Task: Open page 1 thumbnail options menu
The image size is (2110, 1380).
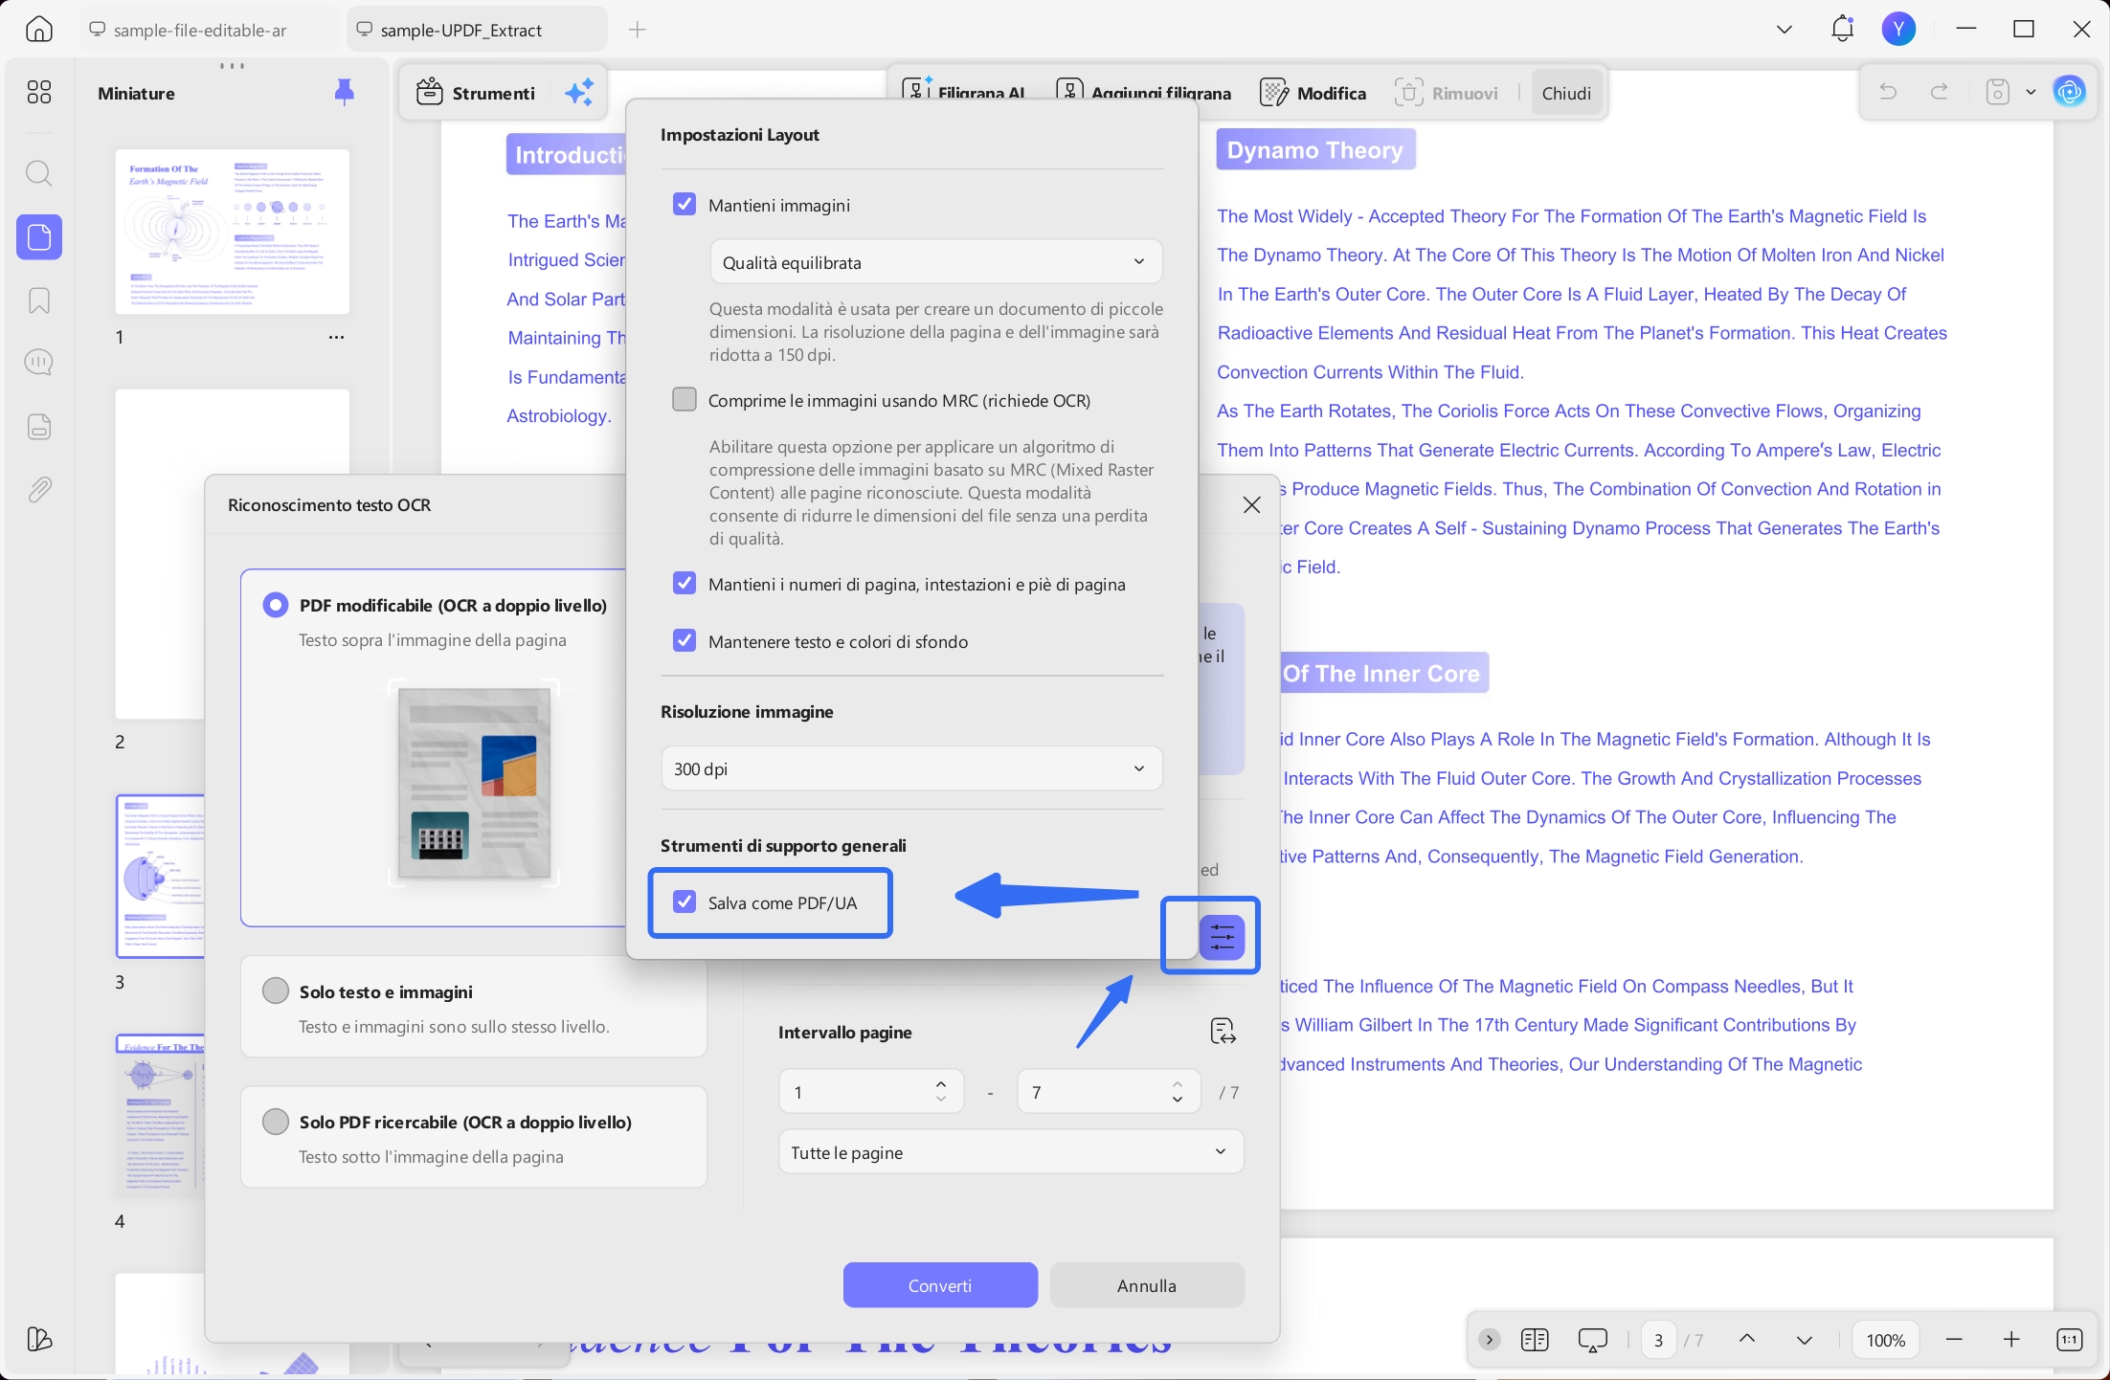Action: [336, 337]
